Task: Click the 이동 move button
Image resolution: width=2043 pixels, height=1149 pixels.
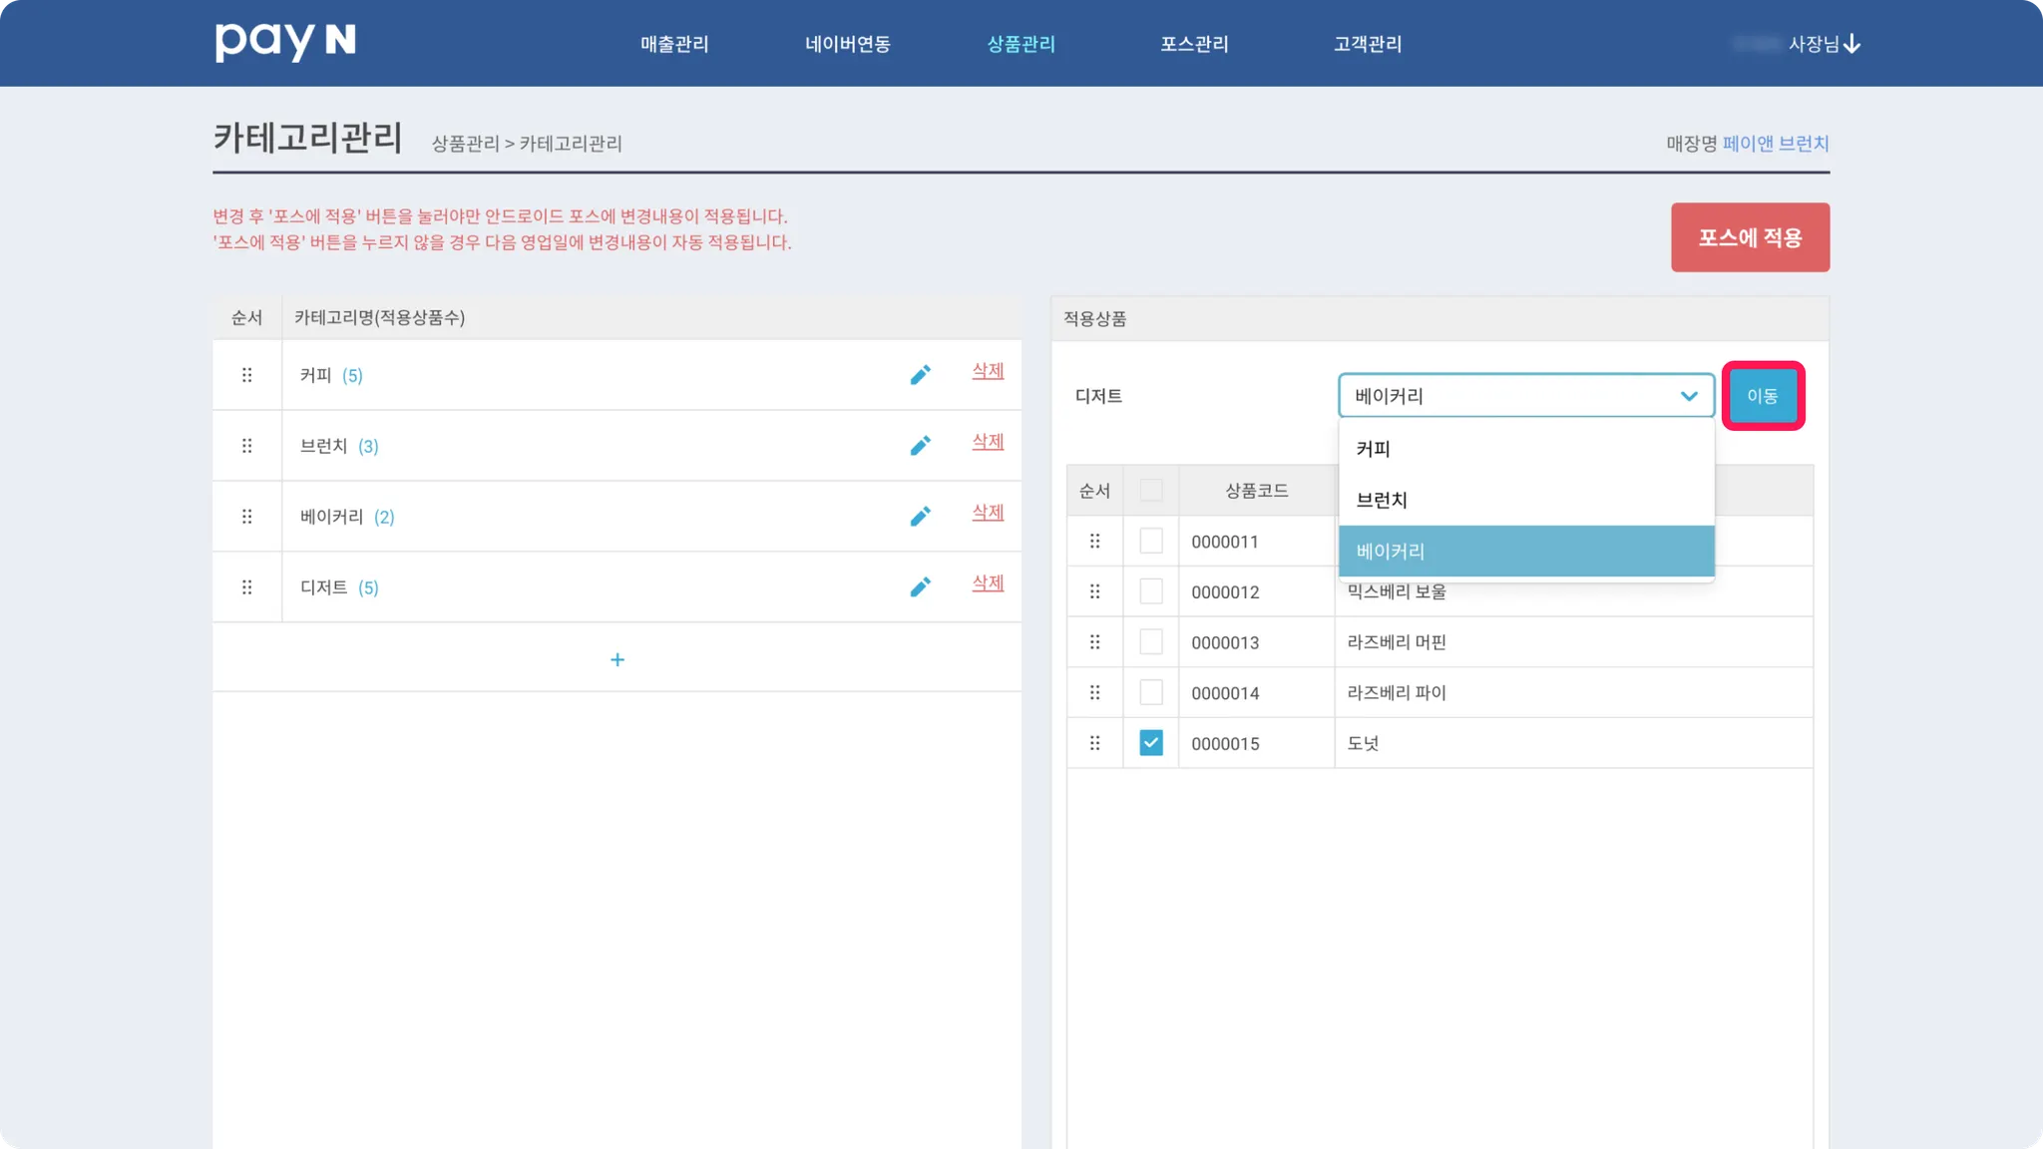Action: pos(1762,396)
